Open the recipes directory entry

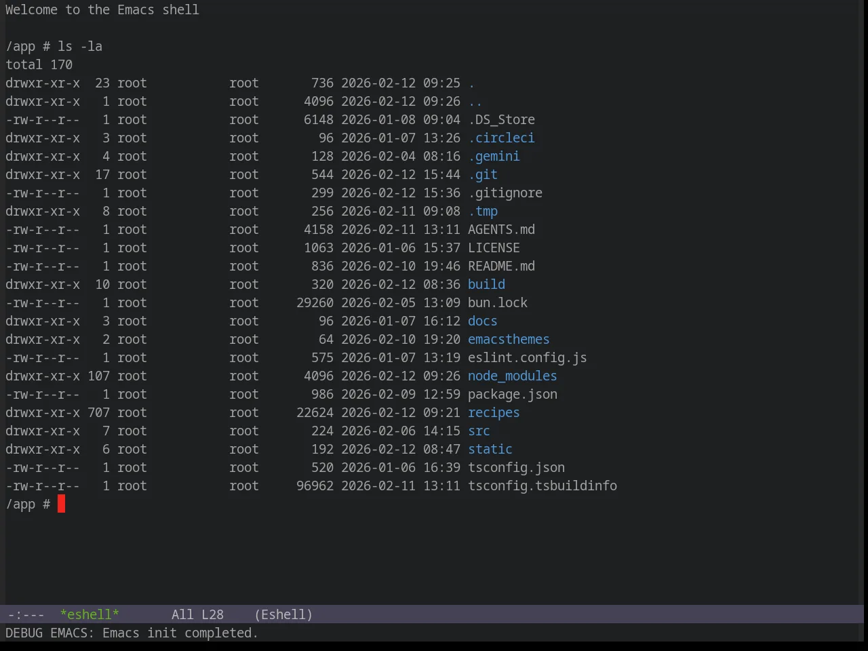click(494, 412)
